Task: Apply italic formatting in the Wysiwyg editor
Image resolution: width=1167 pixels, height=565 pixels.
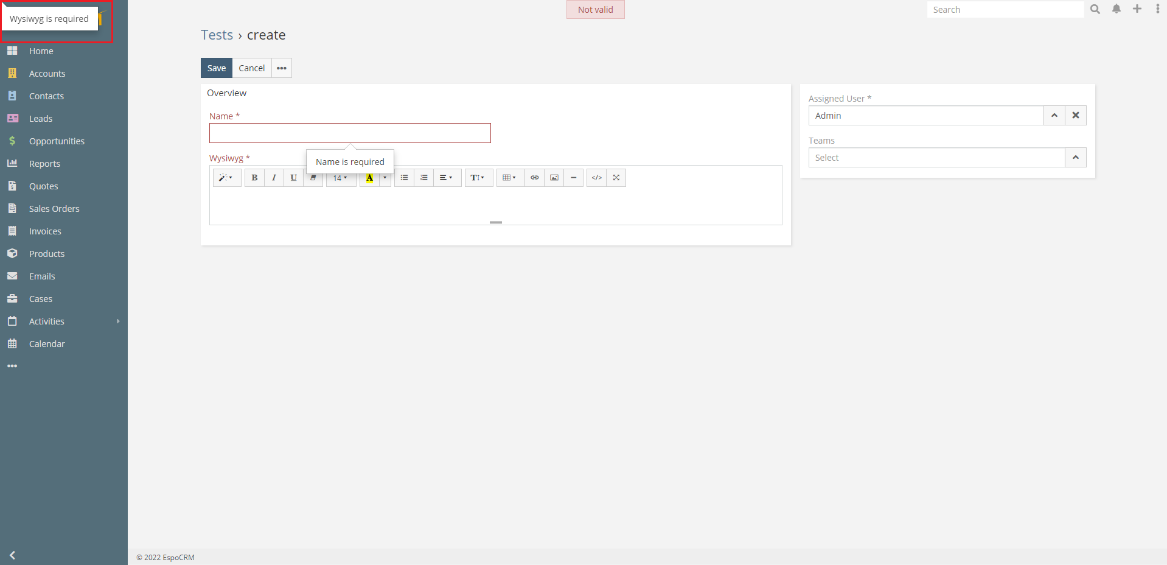Action: click(x=274, y=178)
